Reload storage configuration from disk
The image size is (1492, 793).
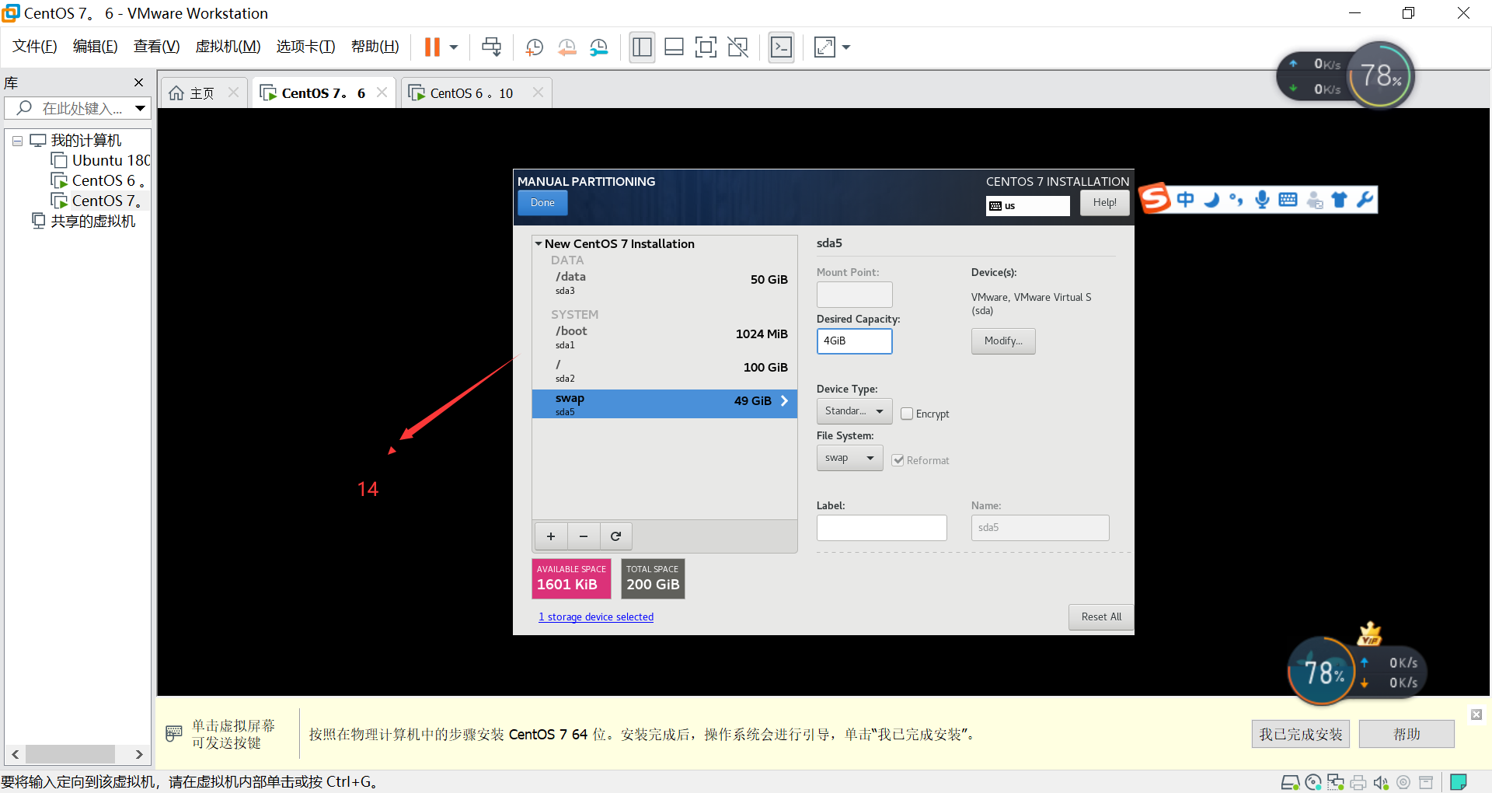pyautogui.click(x=616, y=536)
